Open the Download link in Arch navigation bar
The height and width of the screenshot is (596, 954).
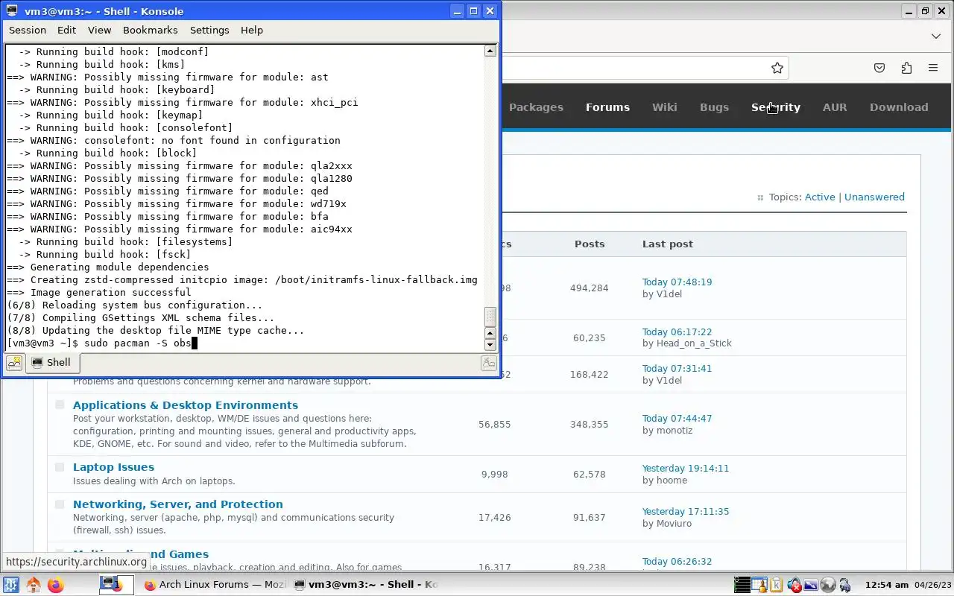899,107
